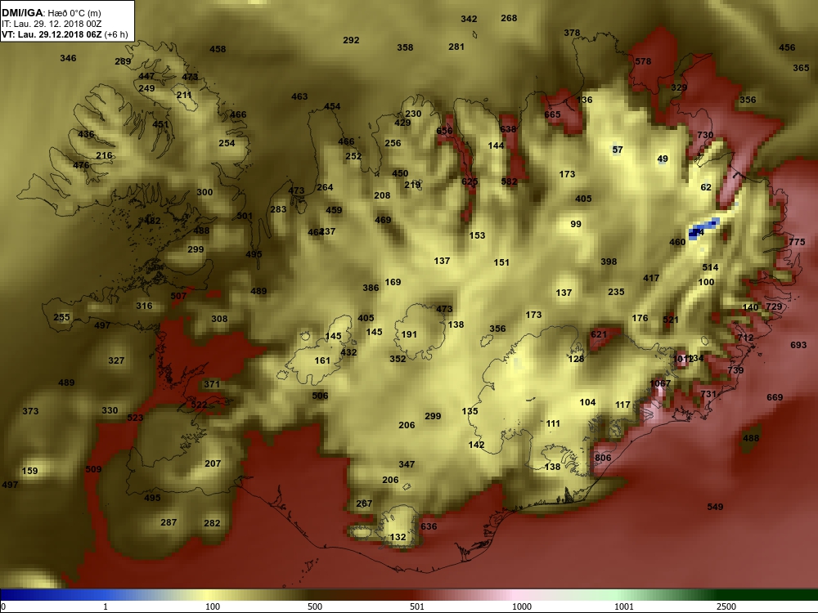Click the map value 731
Viewport: 818px width, 613px height.
coord(708,394)
